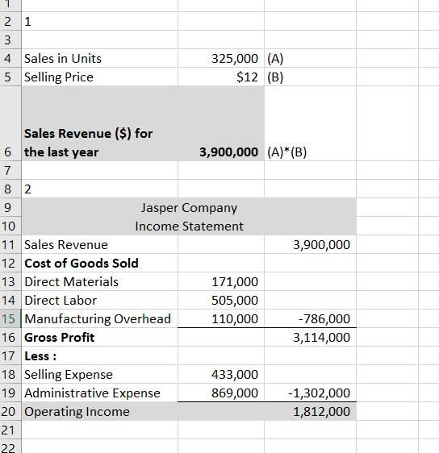The image size is (439, 453).
Task: Click row header 7 to select row
Action: (10, 170)
